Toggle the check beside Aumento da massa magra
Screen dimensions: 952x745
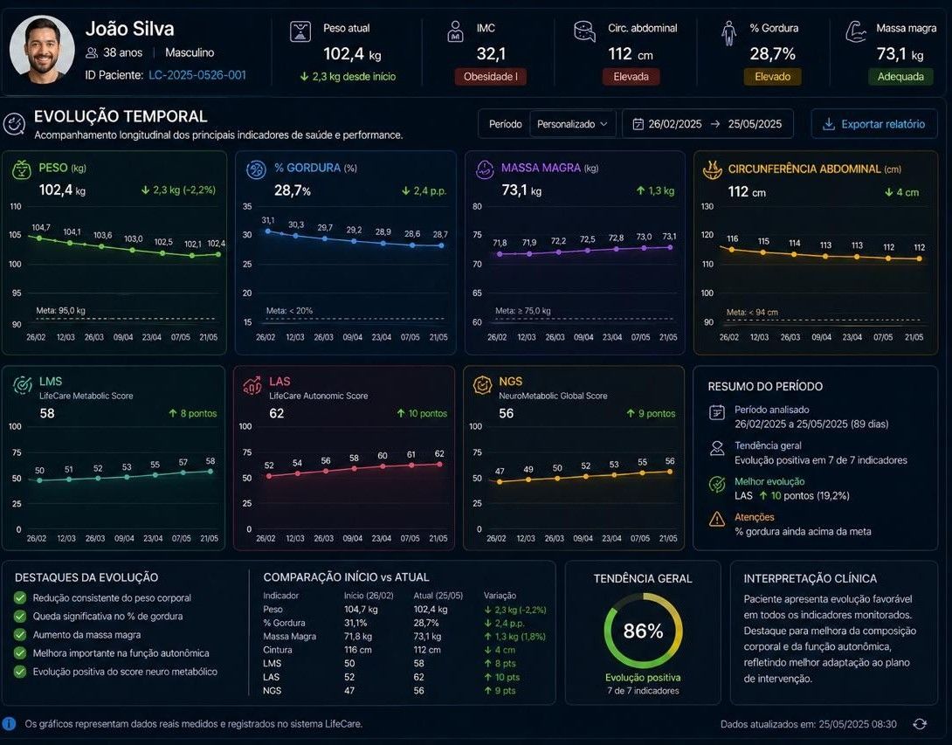(x=20, y=634)
